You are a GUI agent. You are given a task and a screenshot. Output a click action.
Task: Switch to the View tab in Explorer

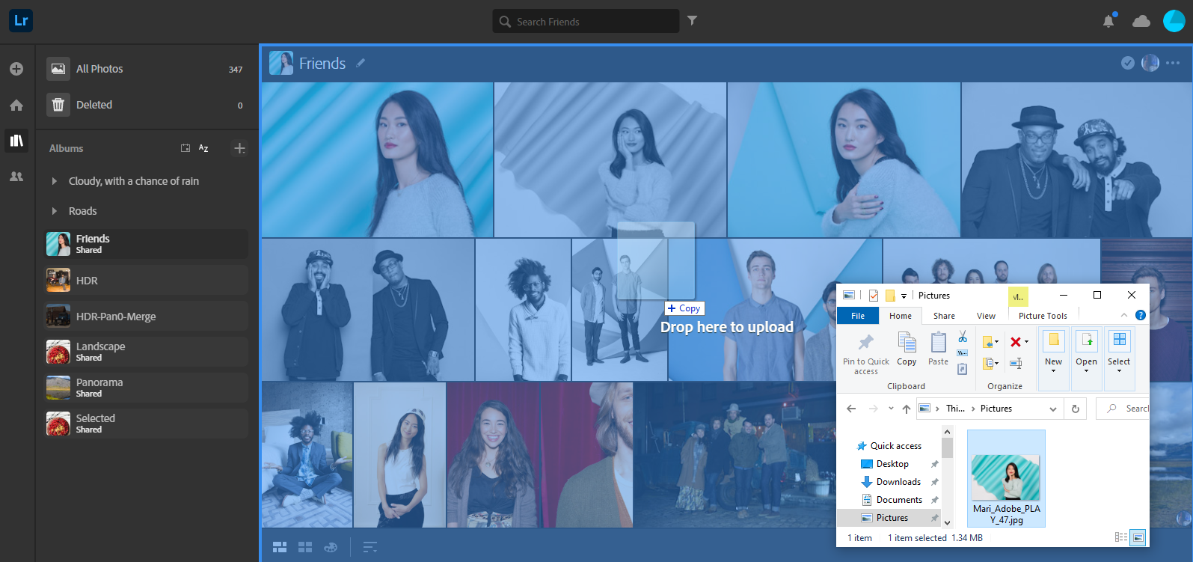[986, 316]
